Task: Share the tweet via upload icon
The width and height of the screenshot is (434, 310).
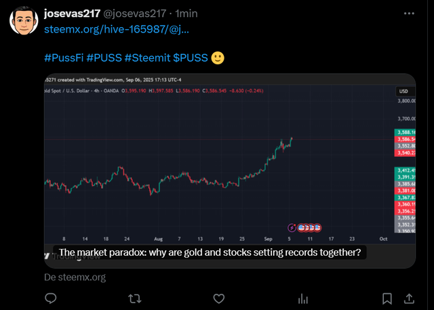Action: coord(409,298)
